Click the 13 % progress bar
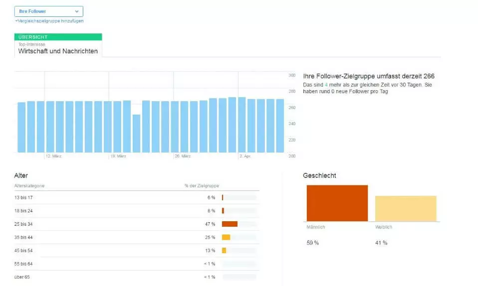The width and height of the screenshot is (478, 286). point(239,251)
